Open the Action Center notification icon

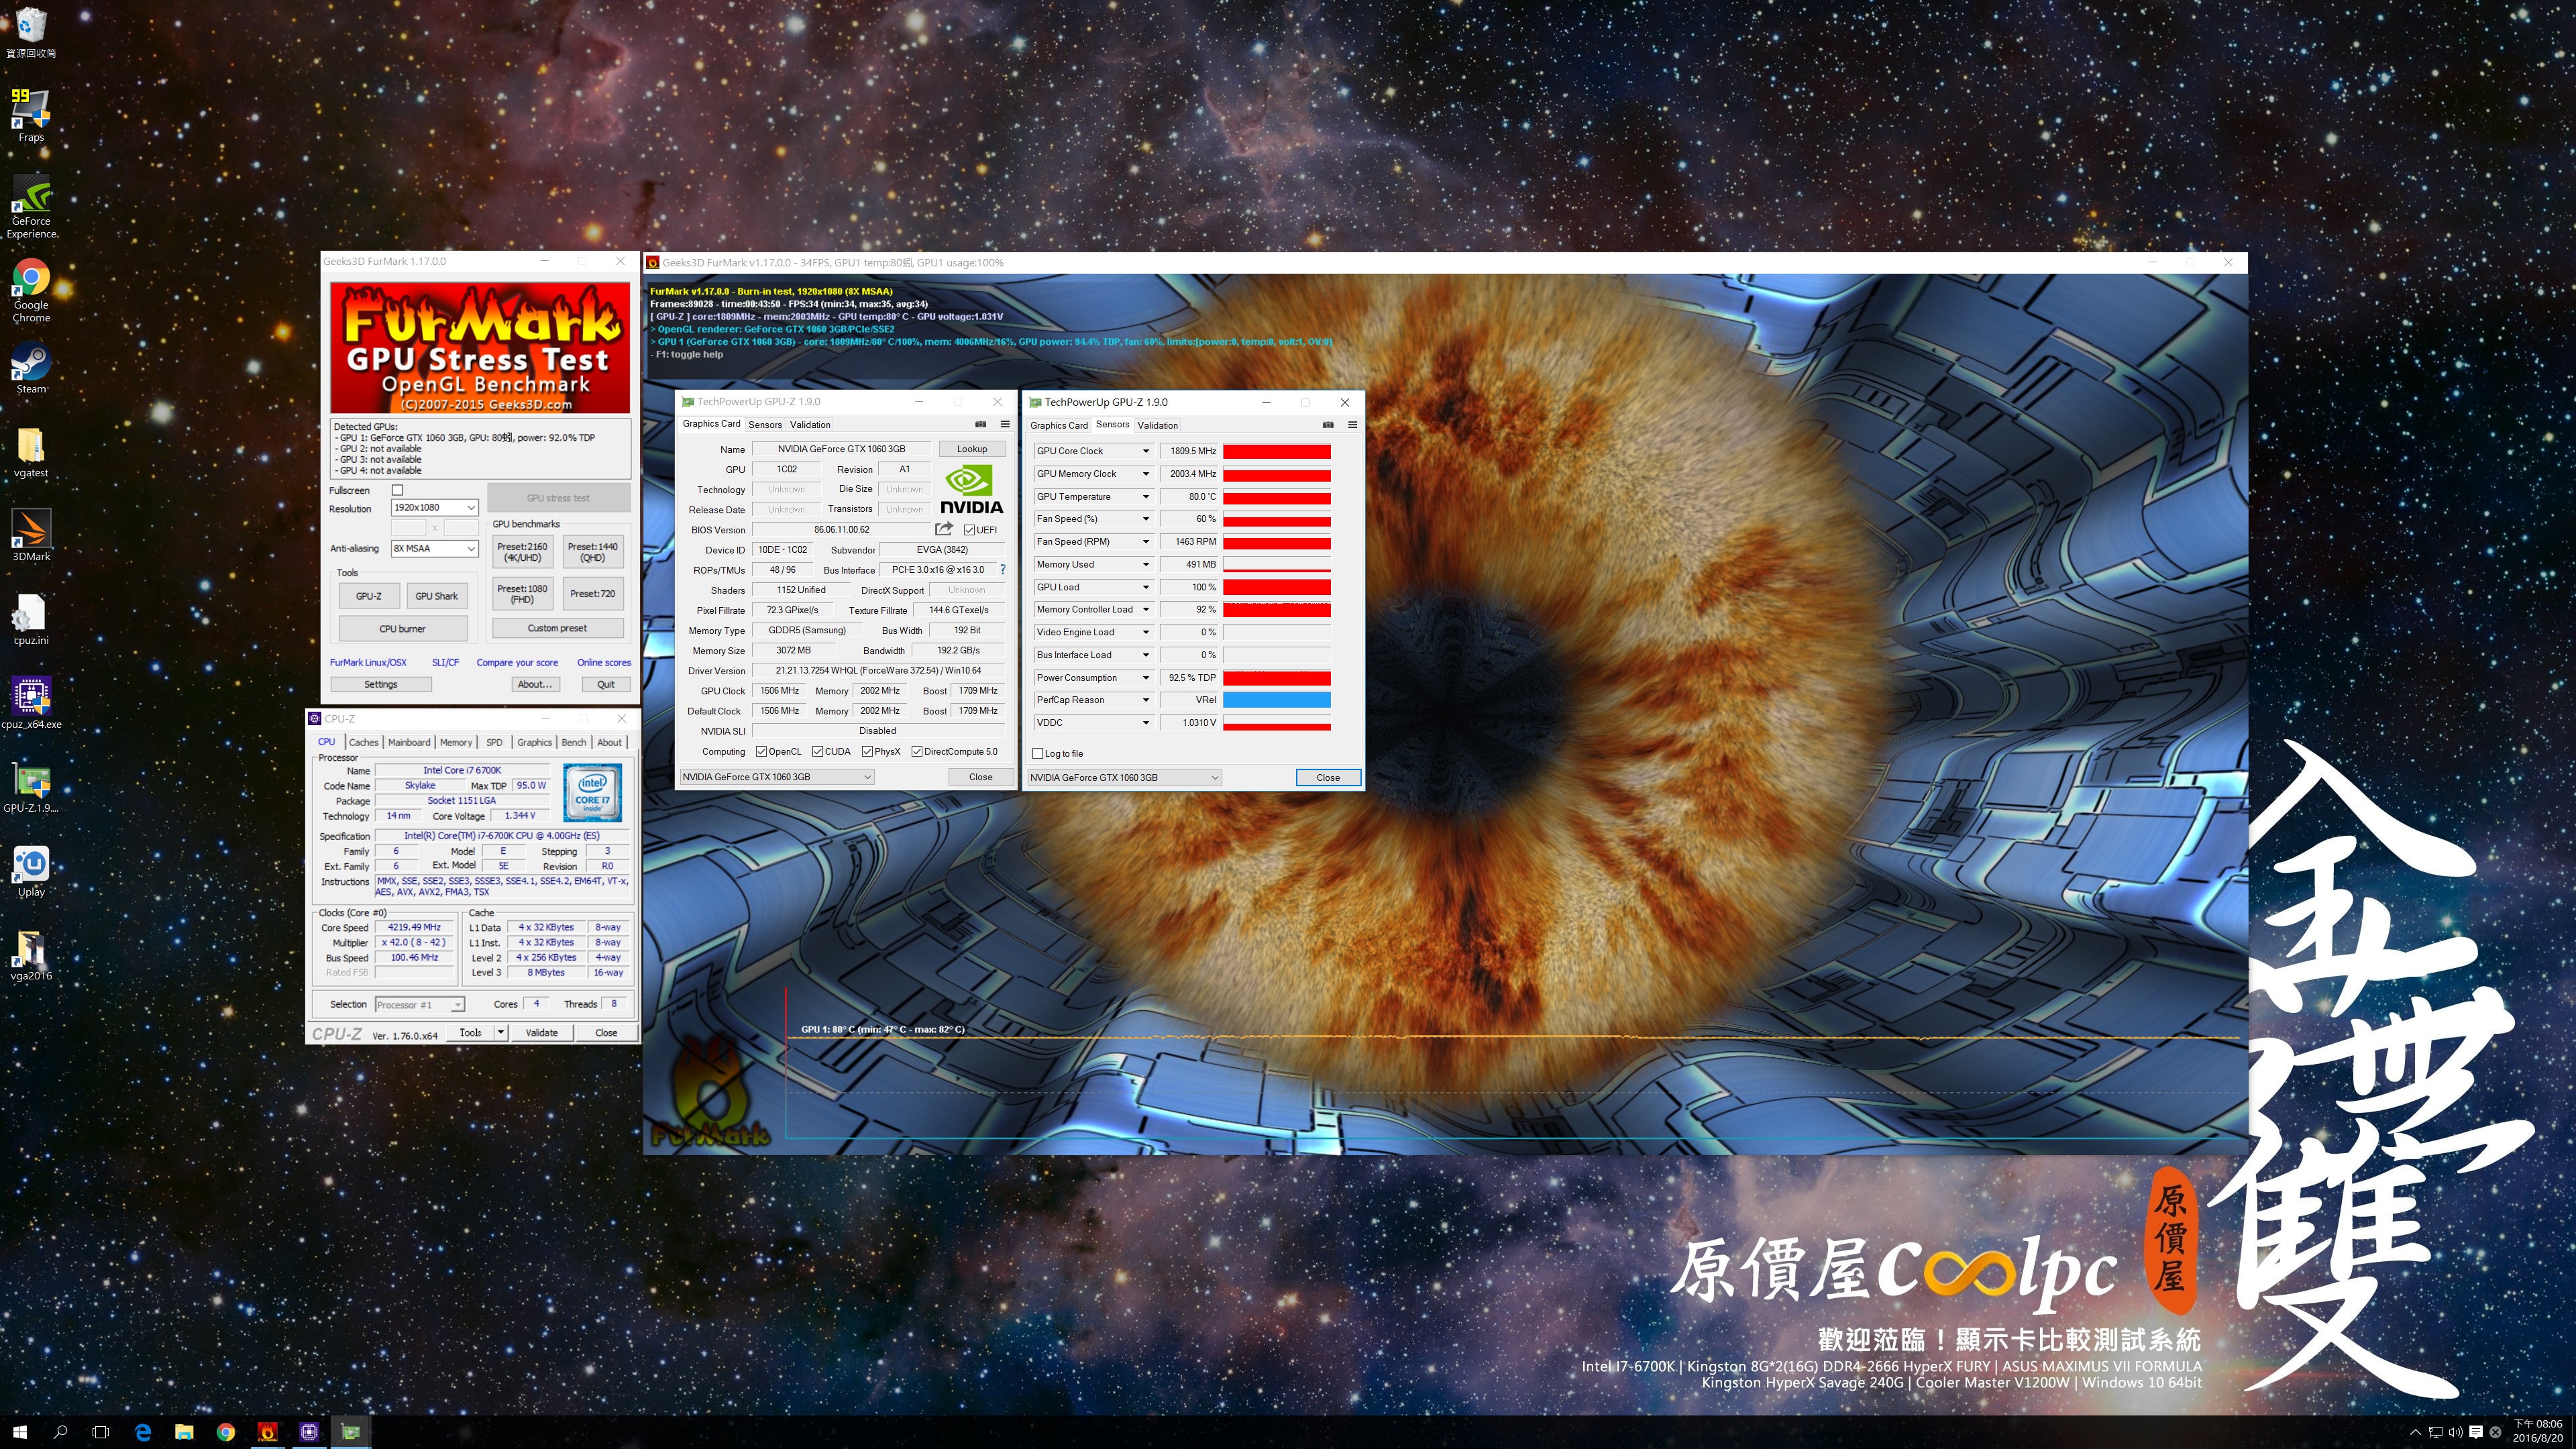[x=2476, y=1432]
